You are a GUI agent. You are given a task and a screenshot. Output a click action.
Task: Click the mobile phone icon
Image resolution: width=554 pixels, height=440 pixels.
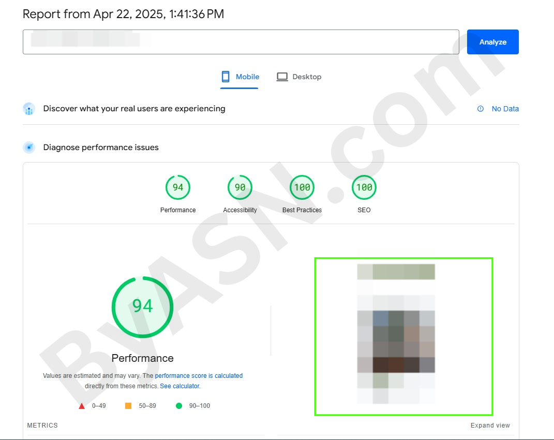tap(226, 77)
